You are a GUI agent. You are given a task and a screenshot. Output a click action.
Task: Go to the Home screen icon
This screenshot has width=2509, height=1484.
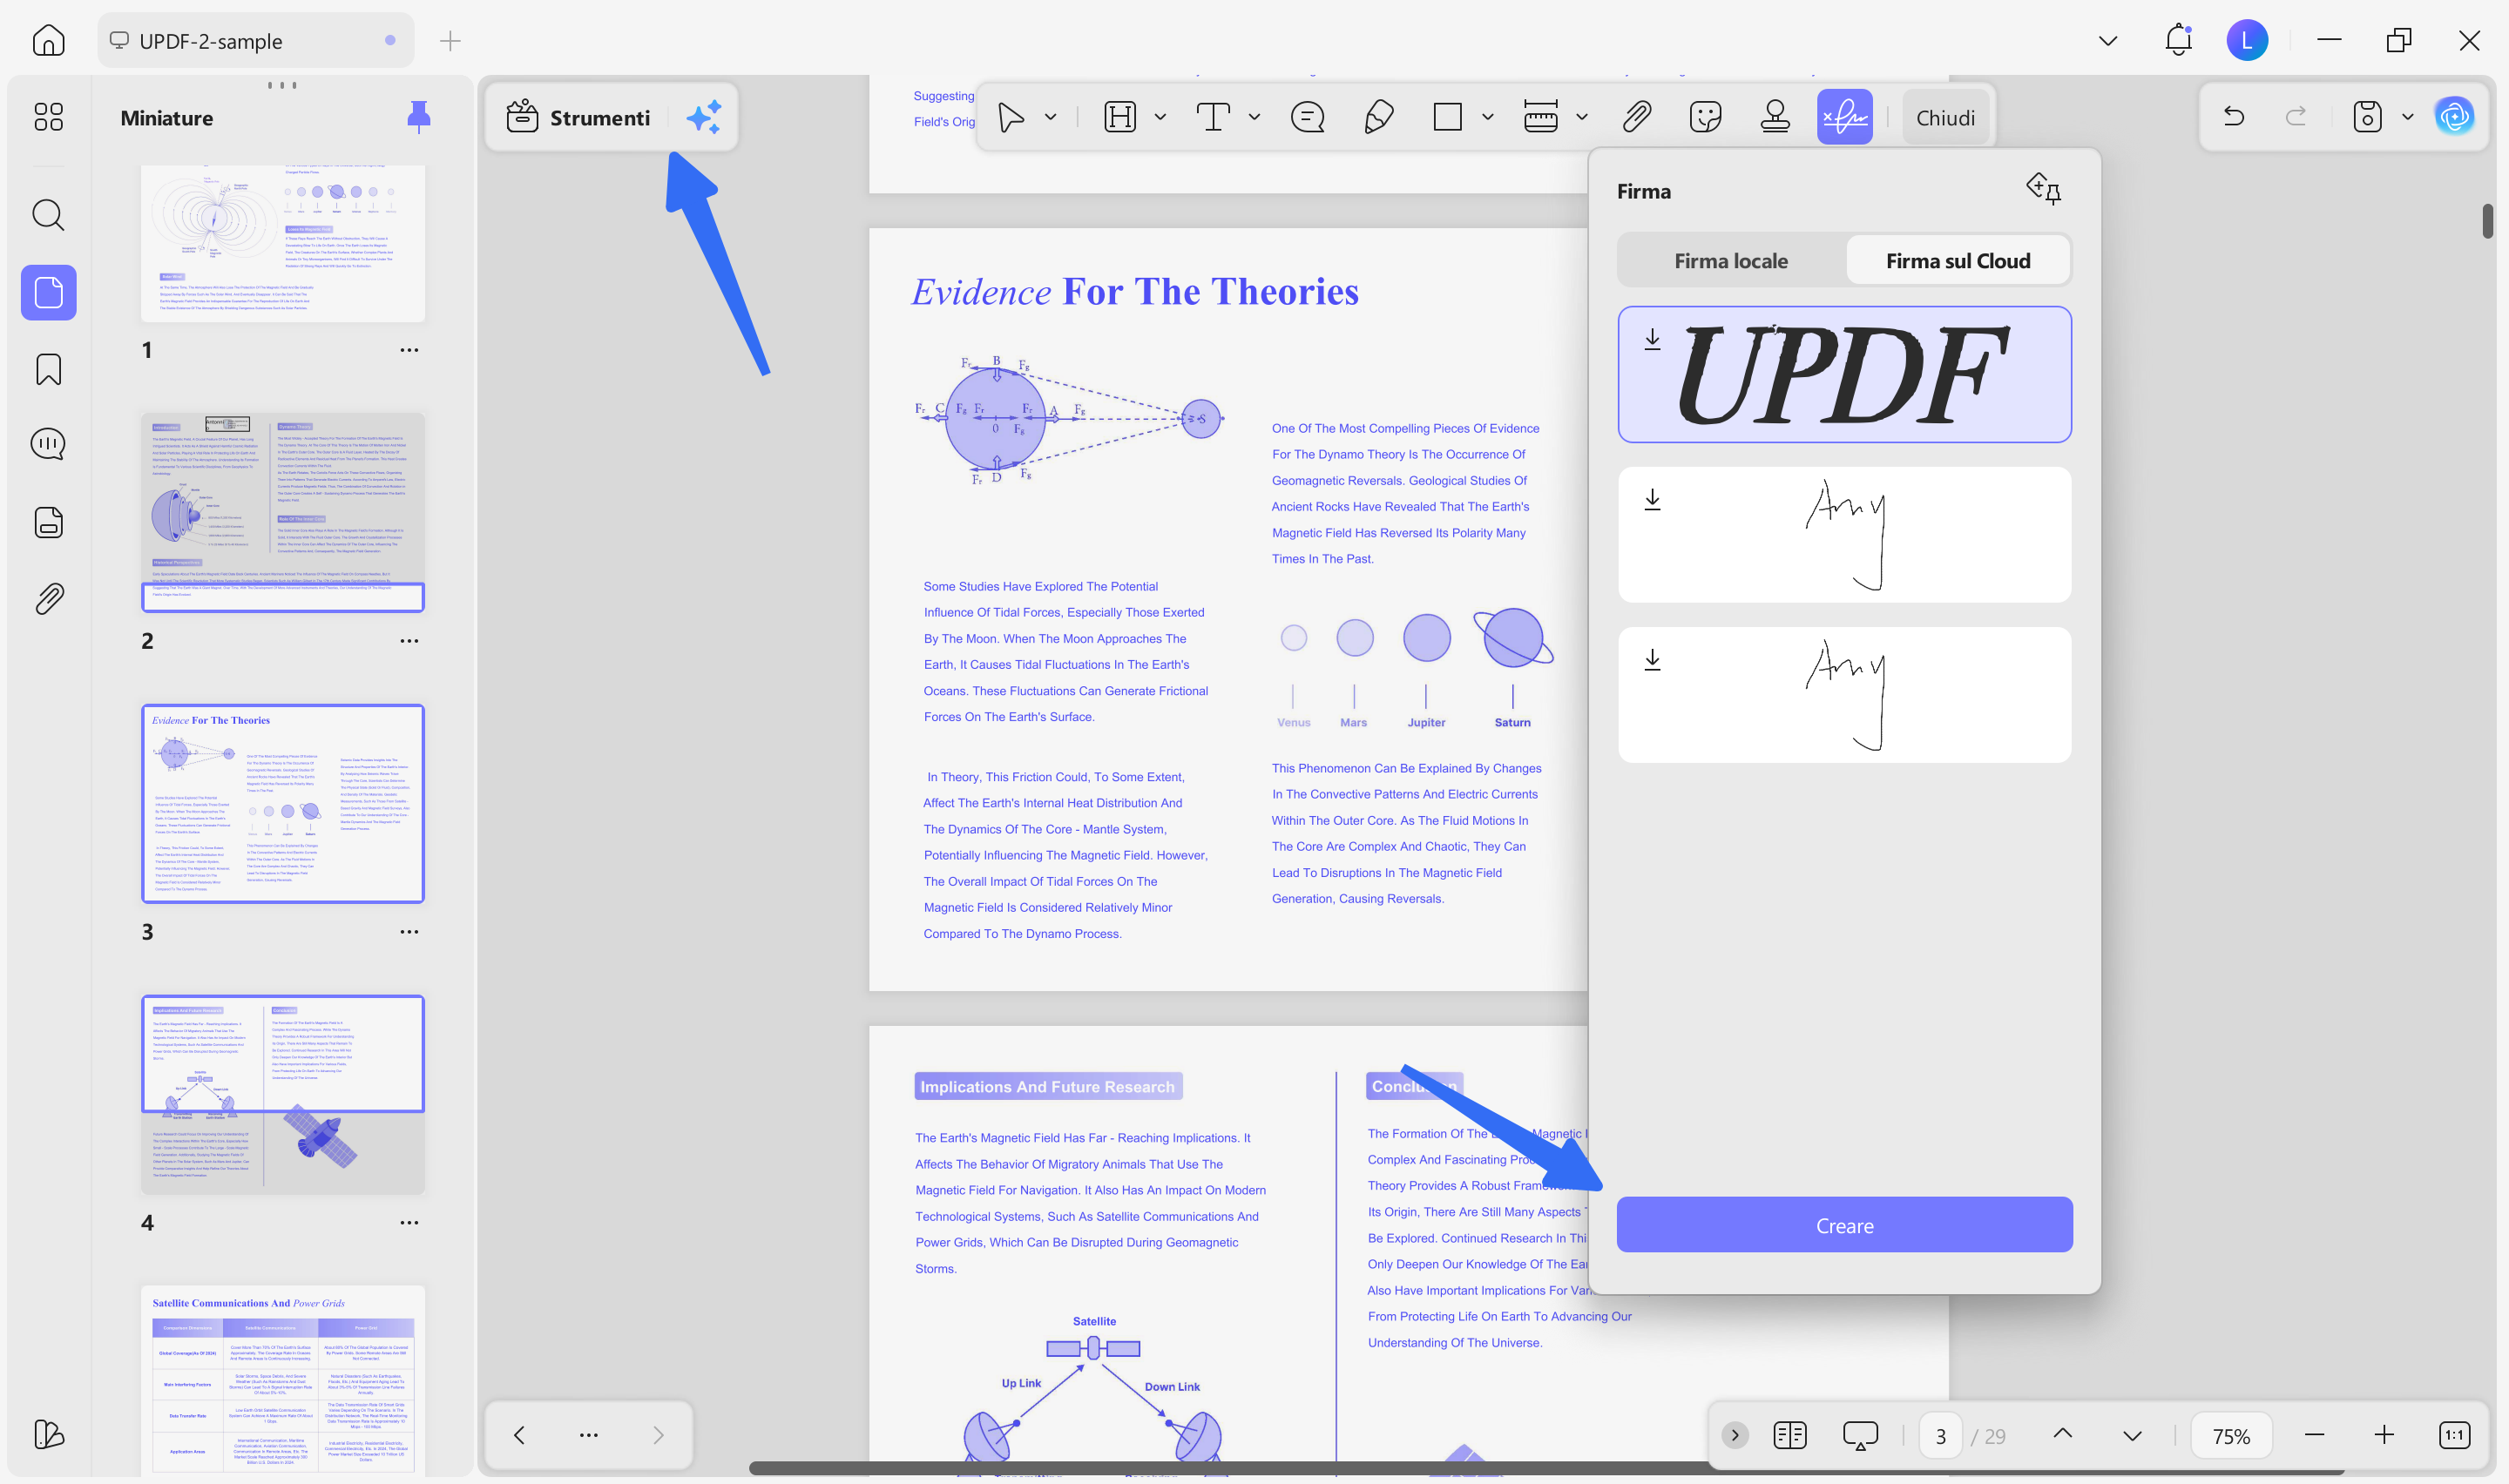click(48, 41)
